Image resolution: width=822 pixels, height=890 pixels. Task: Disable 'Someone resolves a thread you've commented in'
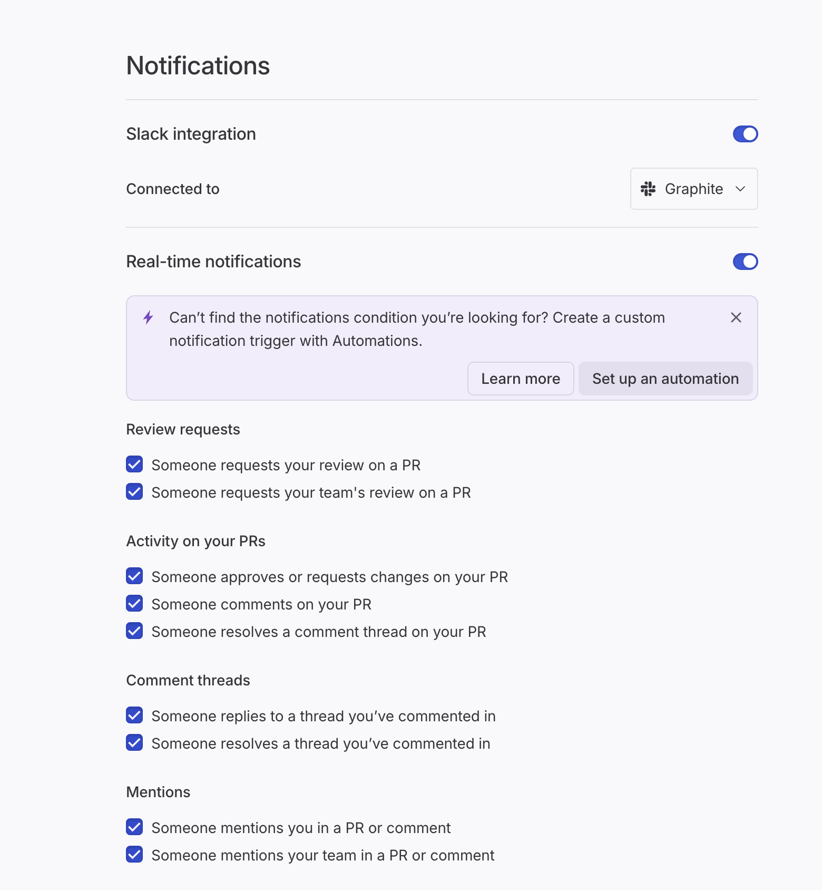134,742
